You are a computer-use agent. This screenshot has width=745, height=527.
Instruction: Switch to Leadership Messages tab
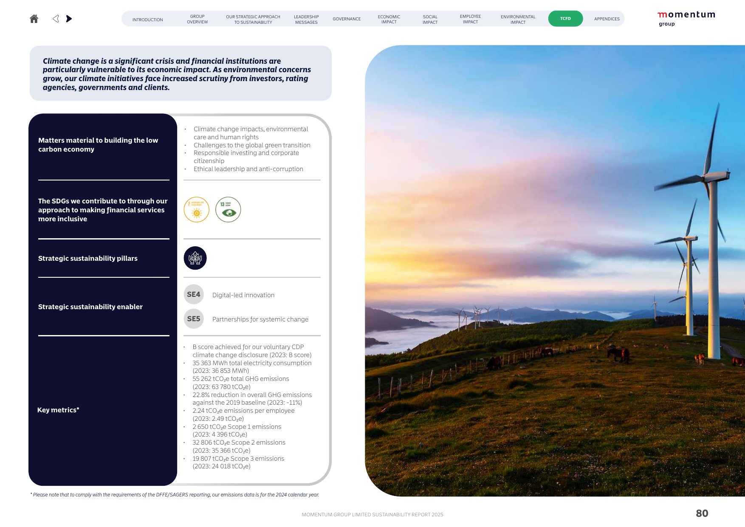click(x=306, y=20)
